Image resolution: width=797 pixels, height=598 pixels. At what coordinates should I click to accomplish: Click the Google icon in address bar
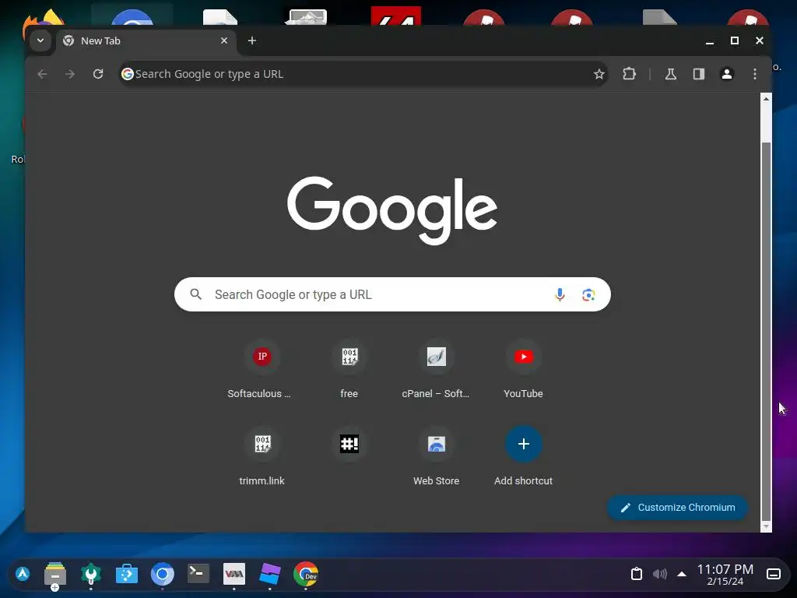pos(128,74)
